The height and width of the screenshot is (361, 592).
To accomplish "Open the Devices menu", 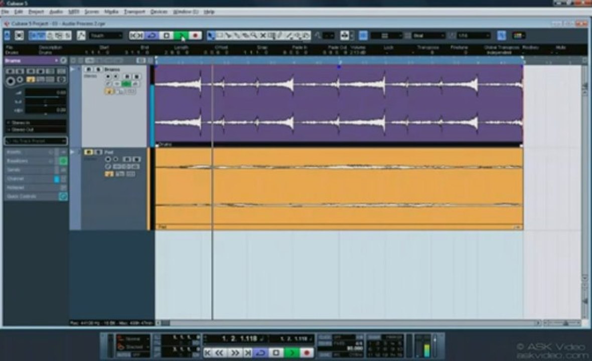I will tap(159, 12).
